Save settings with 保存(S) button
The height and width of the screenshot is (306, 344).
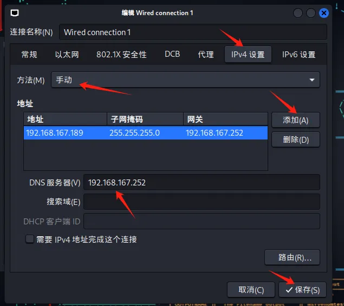[302, 290]
